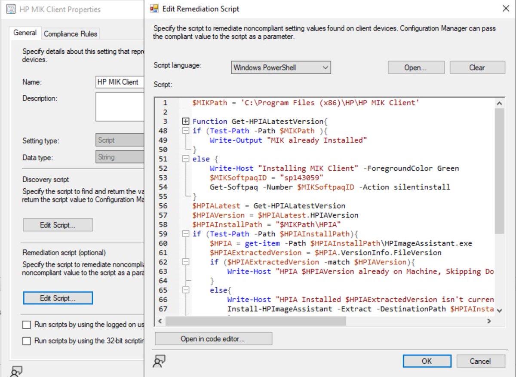Click Discovery script Edit Script button
The width and height of the screenshot is (516, 377).
(x=58, y=225)
